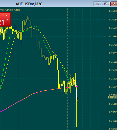The image size is (117, 130).
Task: Click the 0.7511 price axis label
Action: pos(113,104)
